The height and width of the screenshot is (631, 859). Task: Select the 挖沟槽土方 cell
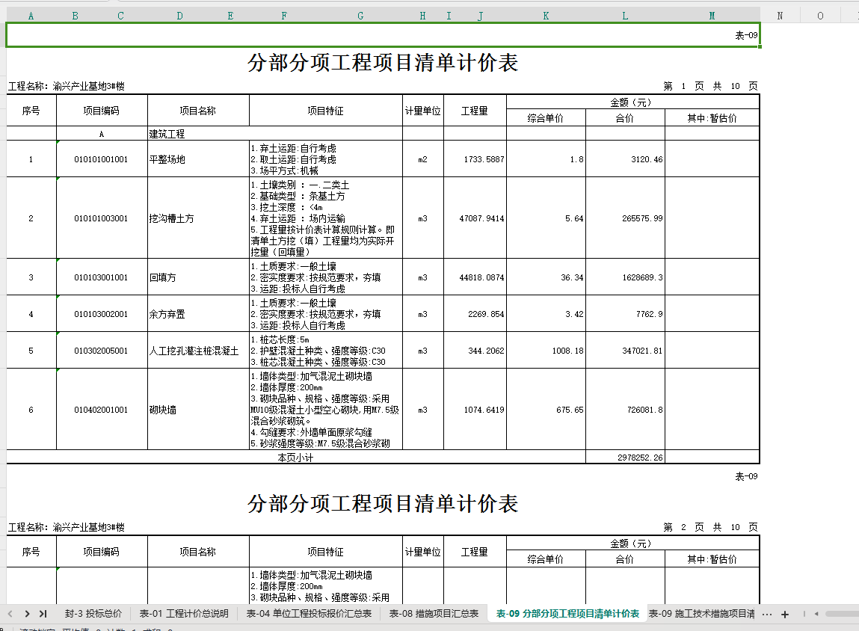198,218
